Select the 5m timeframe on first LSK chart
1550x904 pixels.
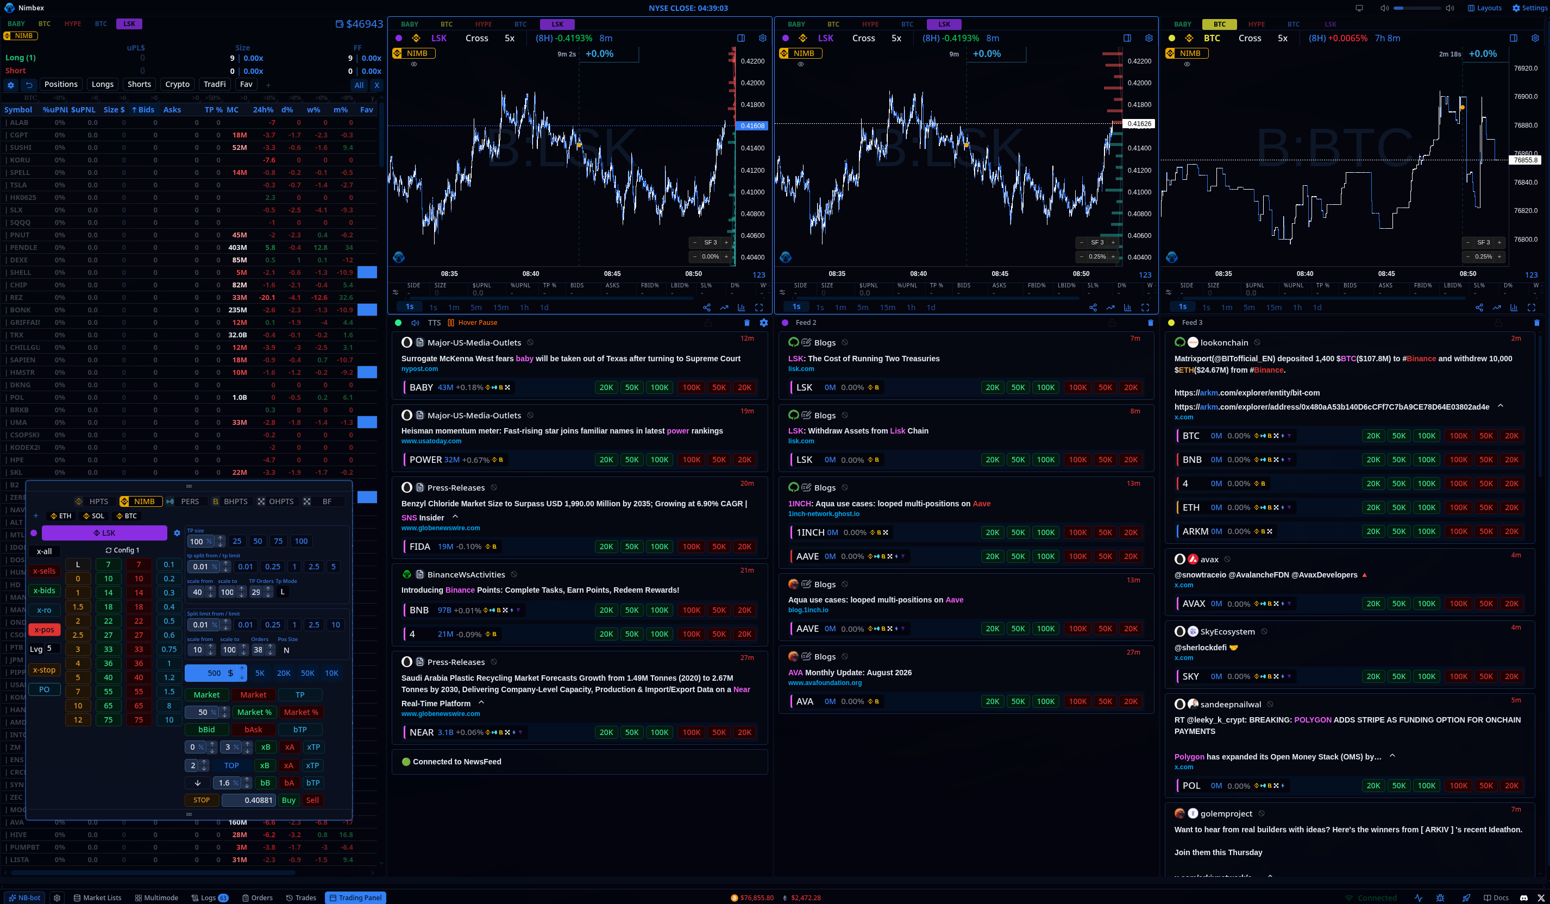[x=476, y=307]
